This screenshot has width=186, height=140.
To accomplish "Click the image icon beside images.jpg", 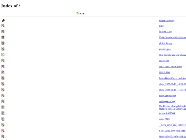I will [3, 60].
